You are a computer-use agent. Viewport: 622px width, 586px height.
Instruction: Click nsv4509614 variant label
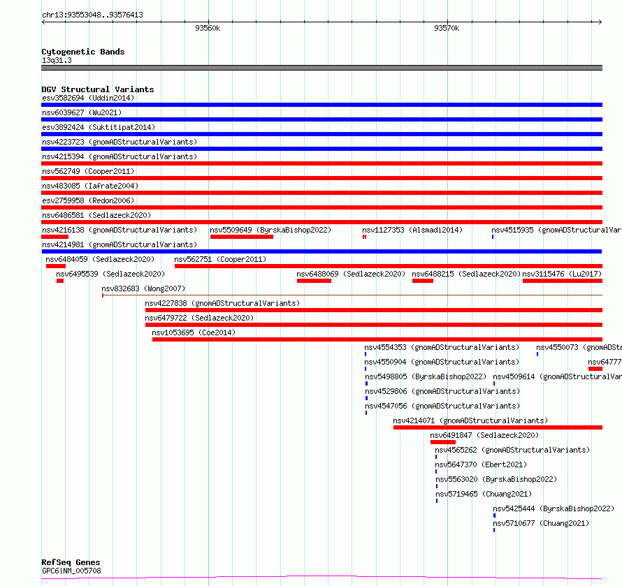557,376
